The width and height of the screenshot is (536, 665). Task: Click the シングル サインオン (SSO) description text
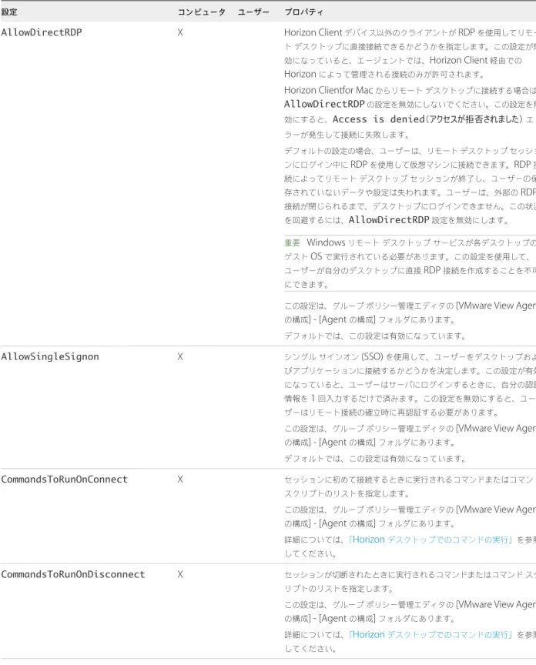pos(410,384)
